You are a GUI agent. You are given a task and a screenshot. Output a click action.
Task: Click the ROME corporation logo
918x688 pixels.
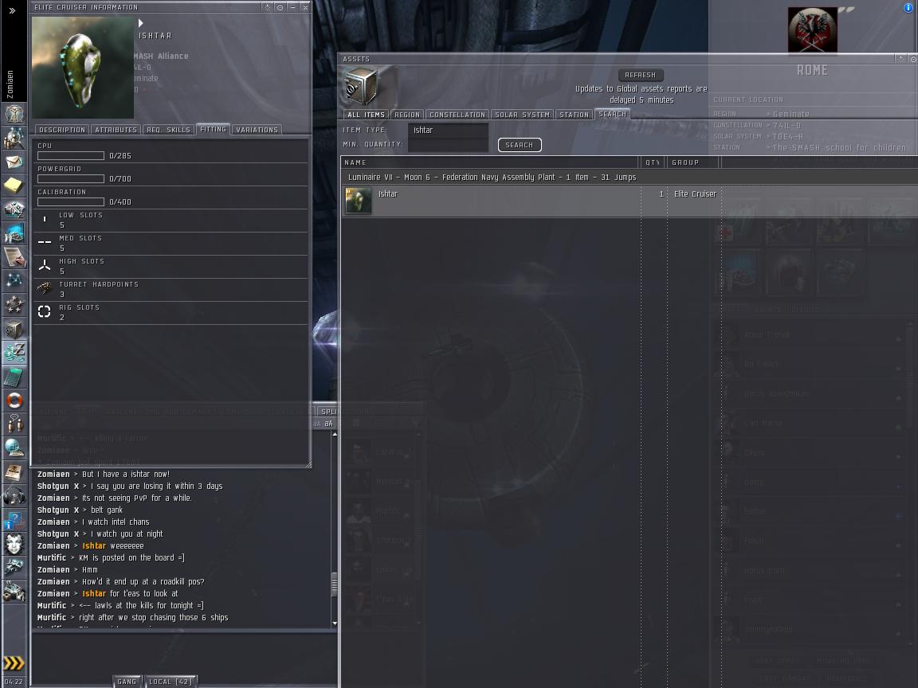[812, 30]
